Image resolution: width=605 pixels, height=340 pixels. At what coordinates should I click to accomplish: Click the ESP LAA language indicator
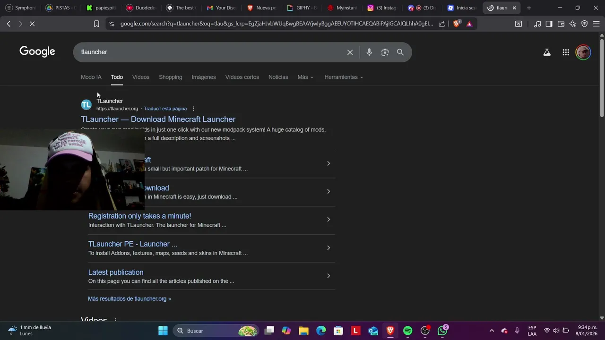click(x=532, y=331)
